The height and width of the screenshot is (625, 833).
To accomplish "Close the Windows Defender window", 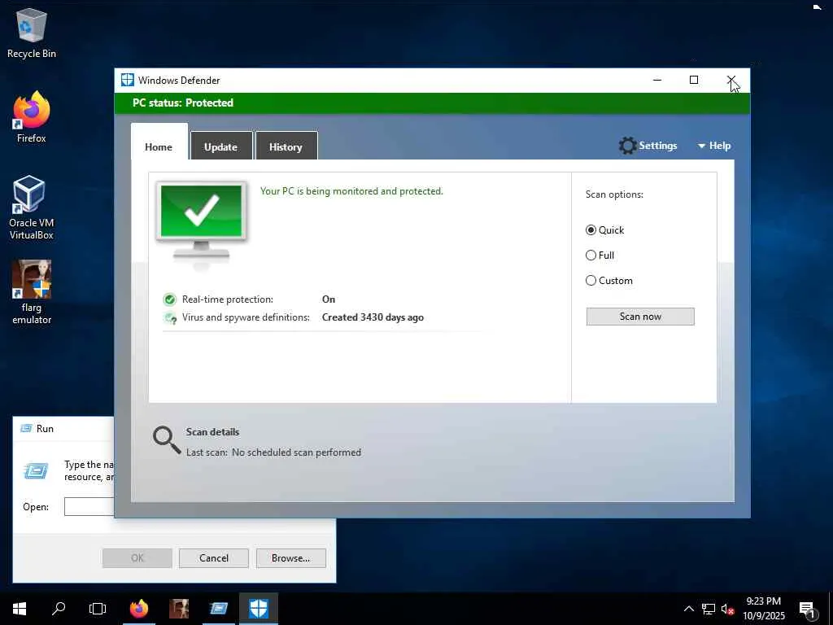I will click(731, 81).
